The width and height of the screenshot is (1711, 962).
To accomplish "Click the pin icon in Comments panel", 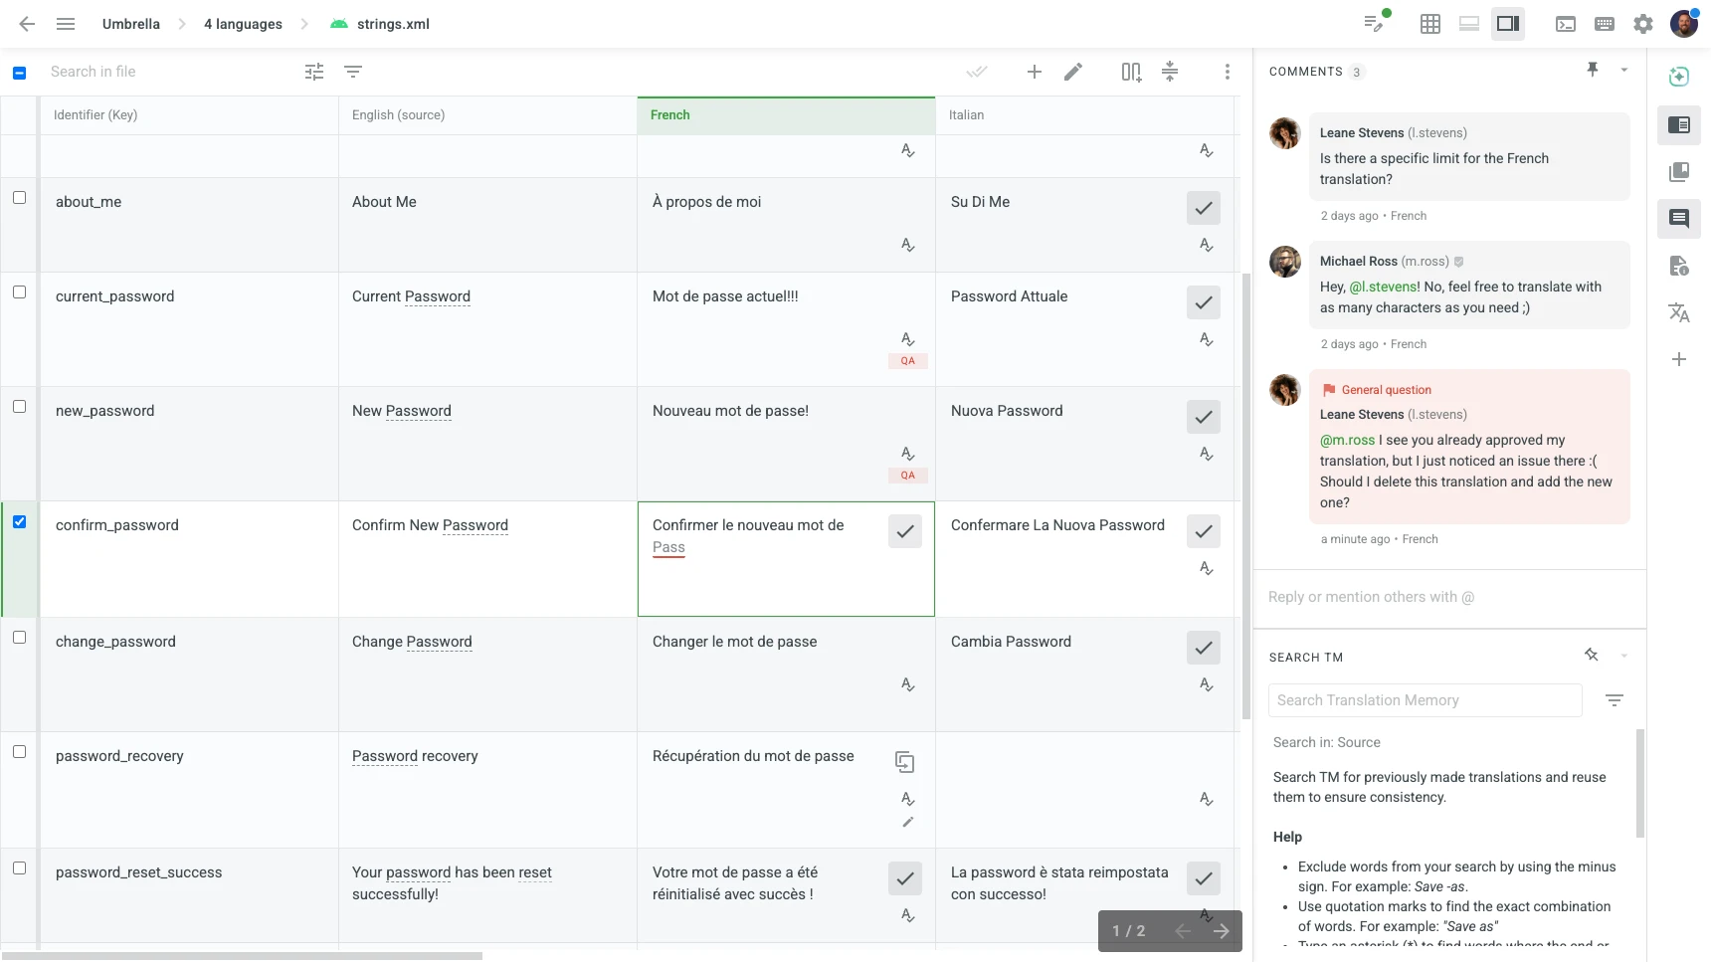I will pos(1593,70).
